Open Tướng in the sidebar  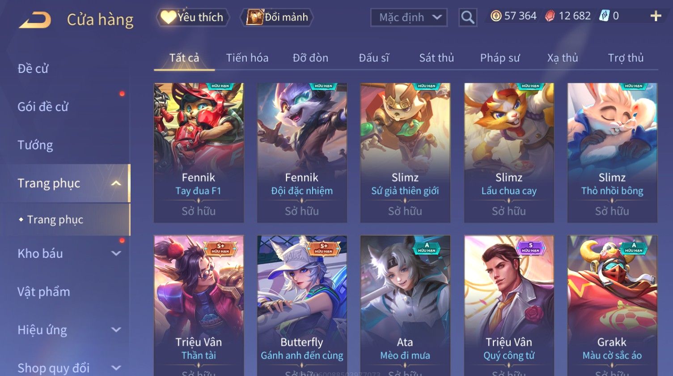pos(35,145)
